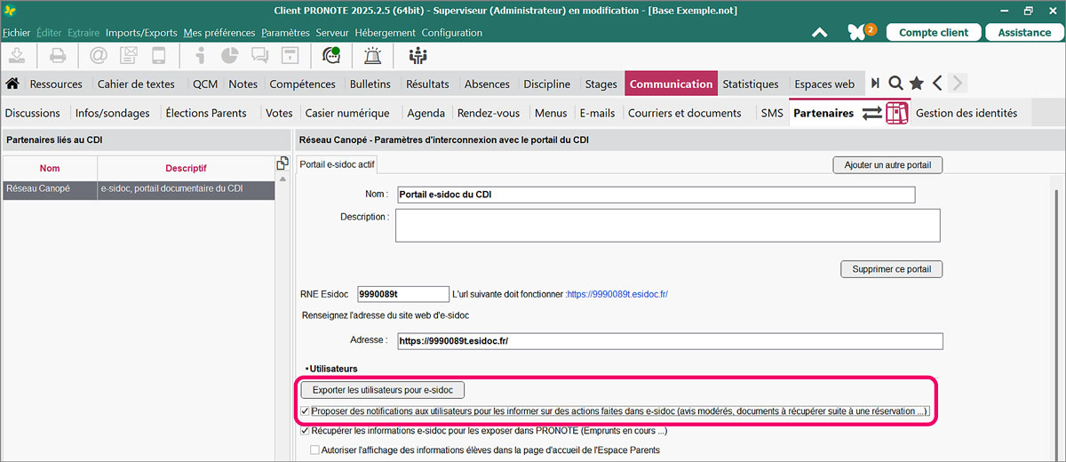Open the Discussions sub-tab
This screenshot has height=462, width=1066.
32,113
